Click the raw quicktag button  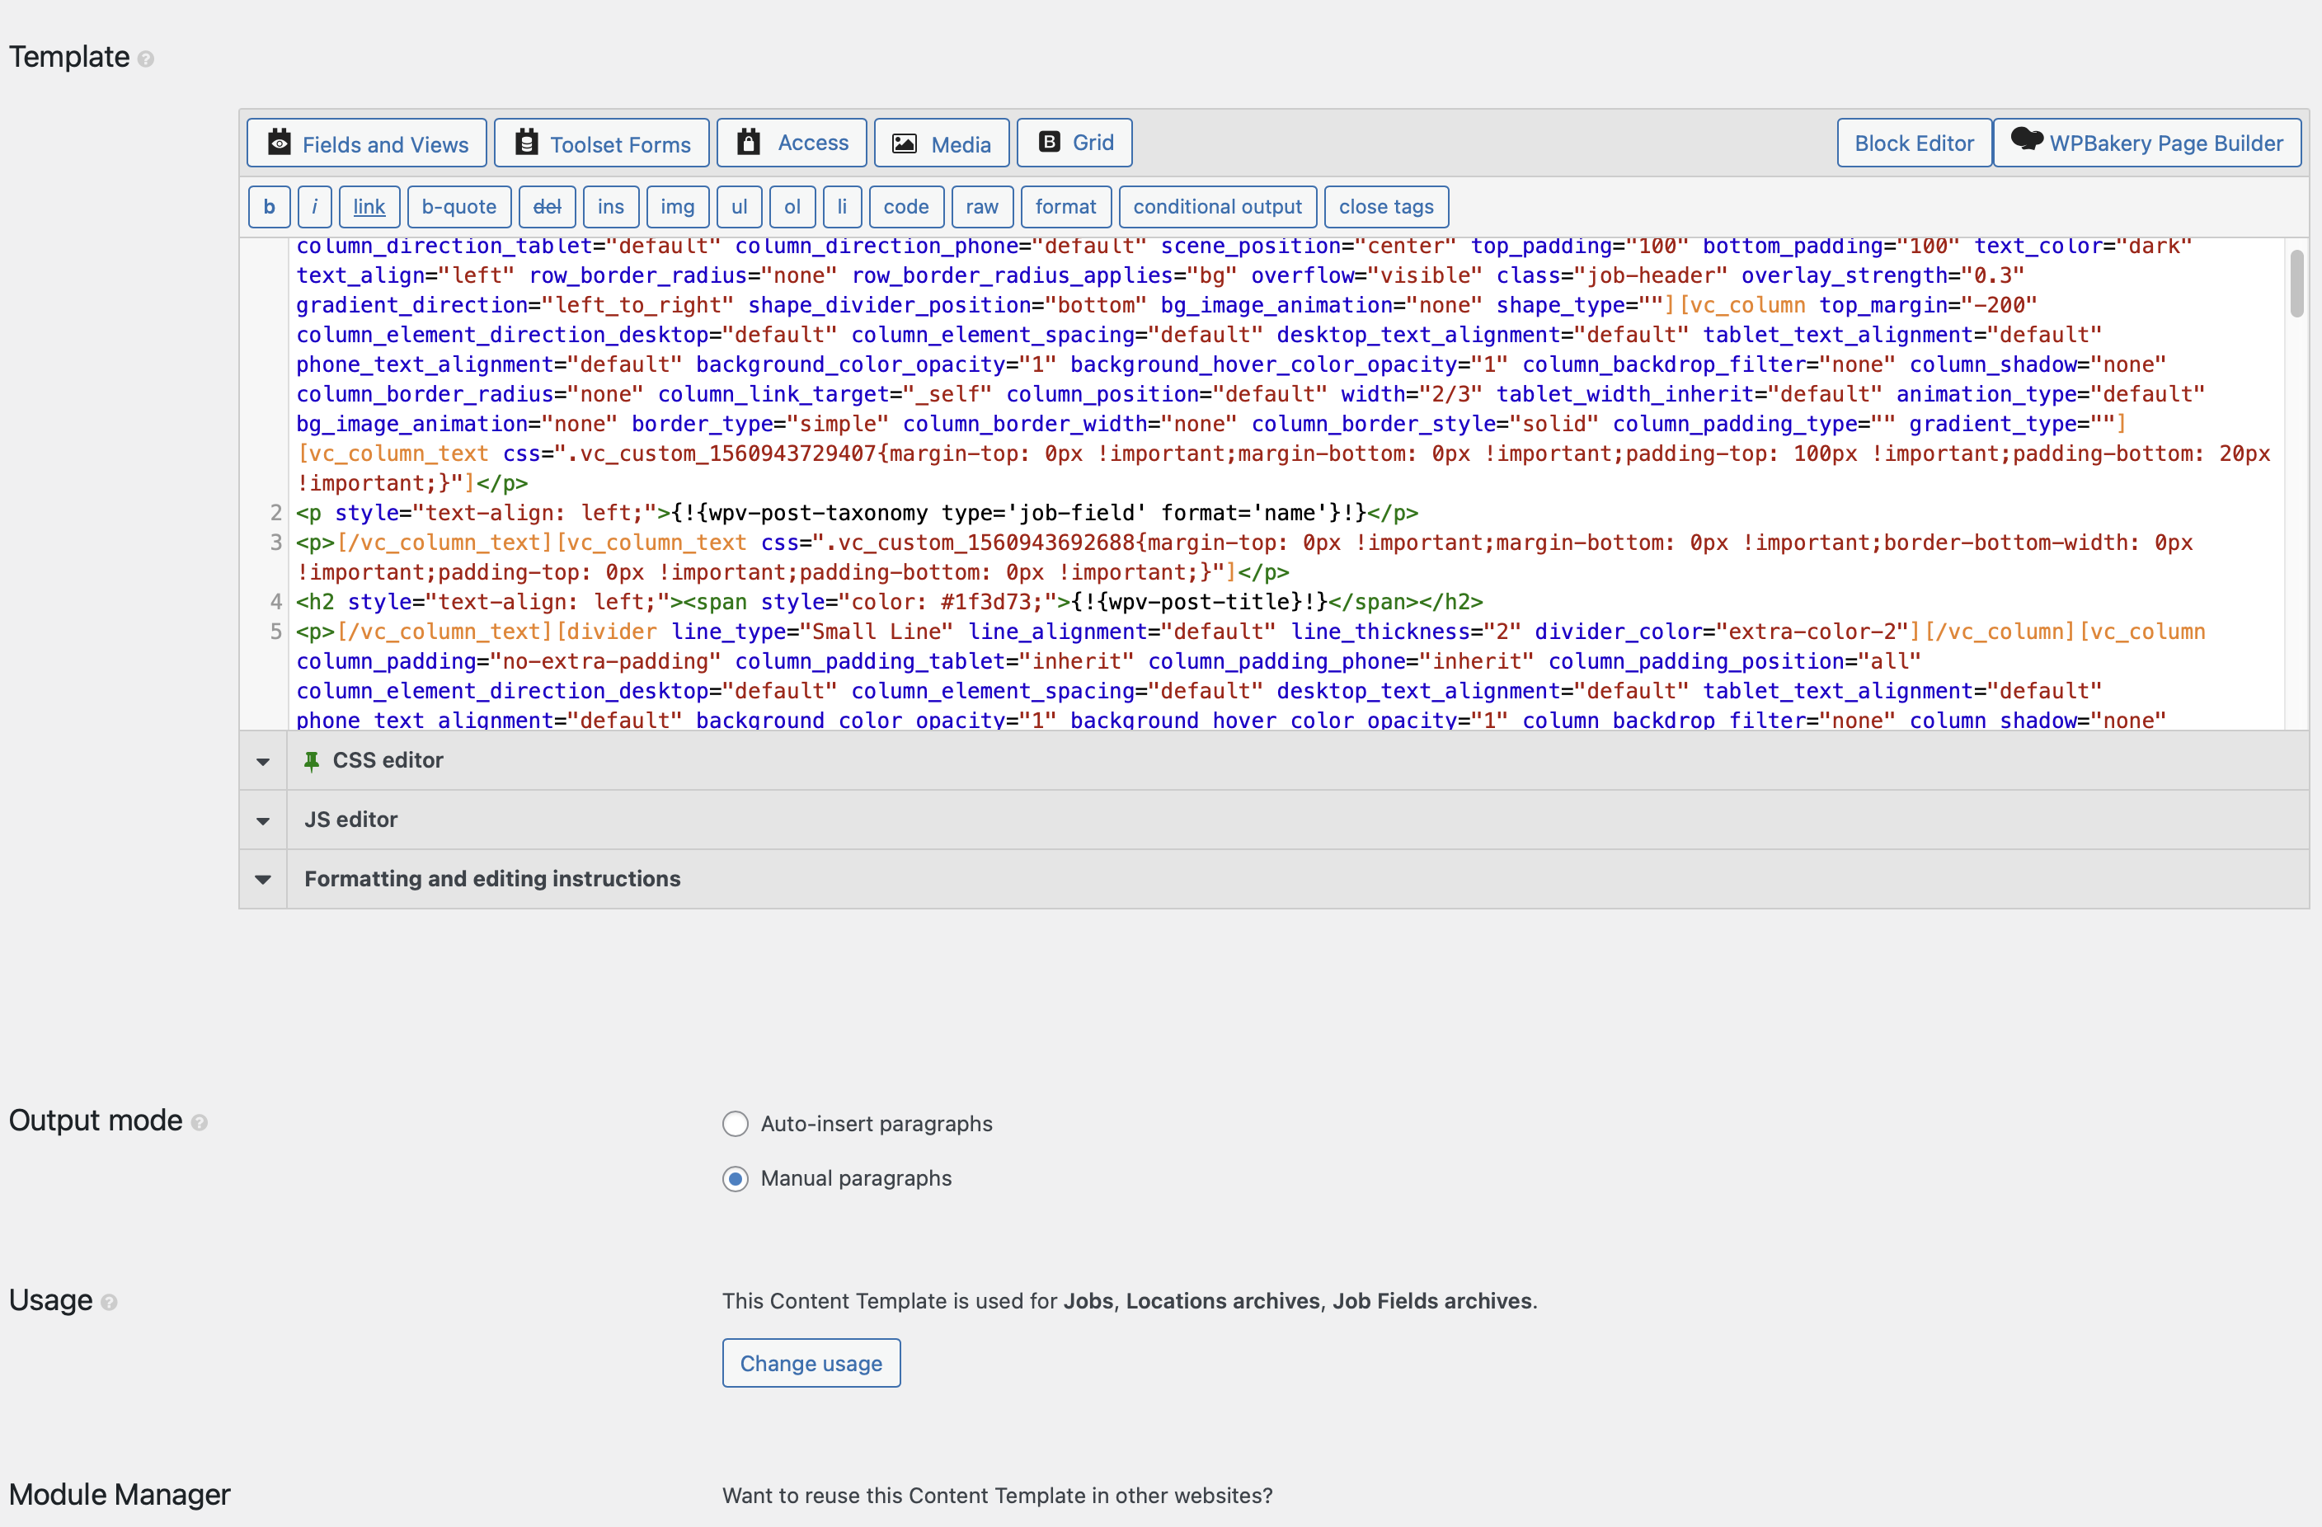[x=981, y=207]
